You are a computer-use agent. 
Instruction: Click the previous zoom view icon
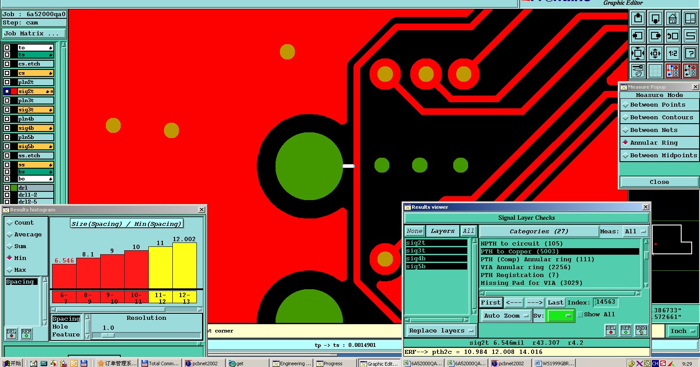click(673, 36)
